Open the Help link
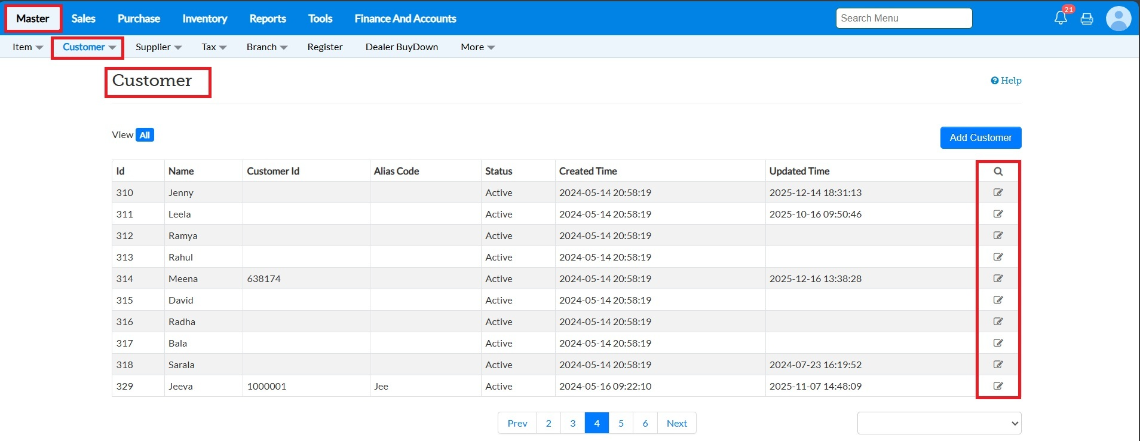The height and width of the screenshot is (441, 1140). (1006, 81)
